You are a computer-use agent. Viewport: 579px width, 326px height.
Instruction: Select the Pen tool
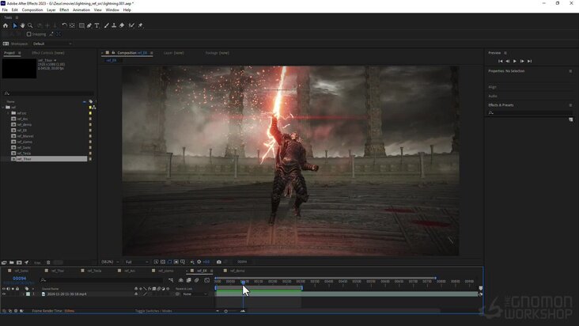click(x=89, y=25)
